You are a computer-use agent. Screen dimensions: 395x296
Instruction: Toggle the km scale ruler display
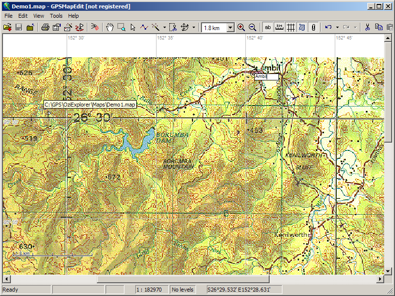(279, 28)
